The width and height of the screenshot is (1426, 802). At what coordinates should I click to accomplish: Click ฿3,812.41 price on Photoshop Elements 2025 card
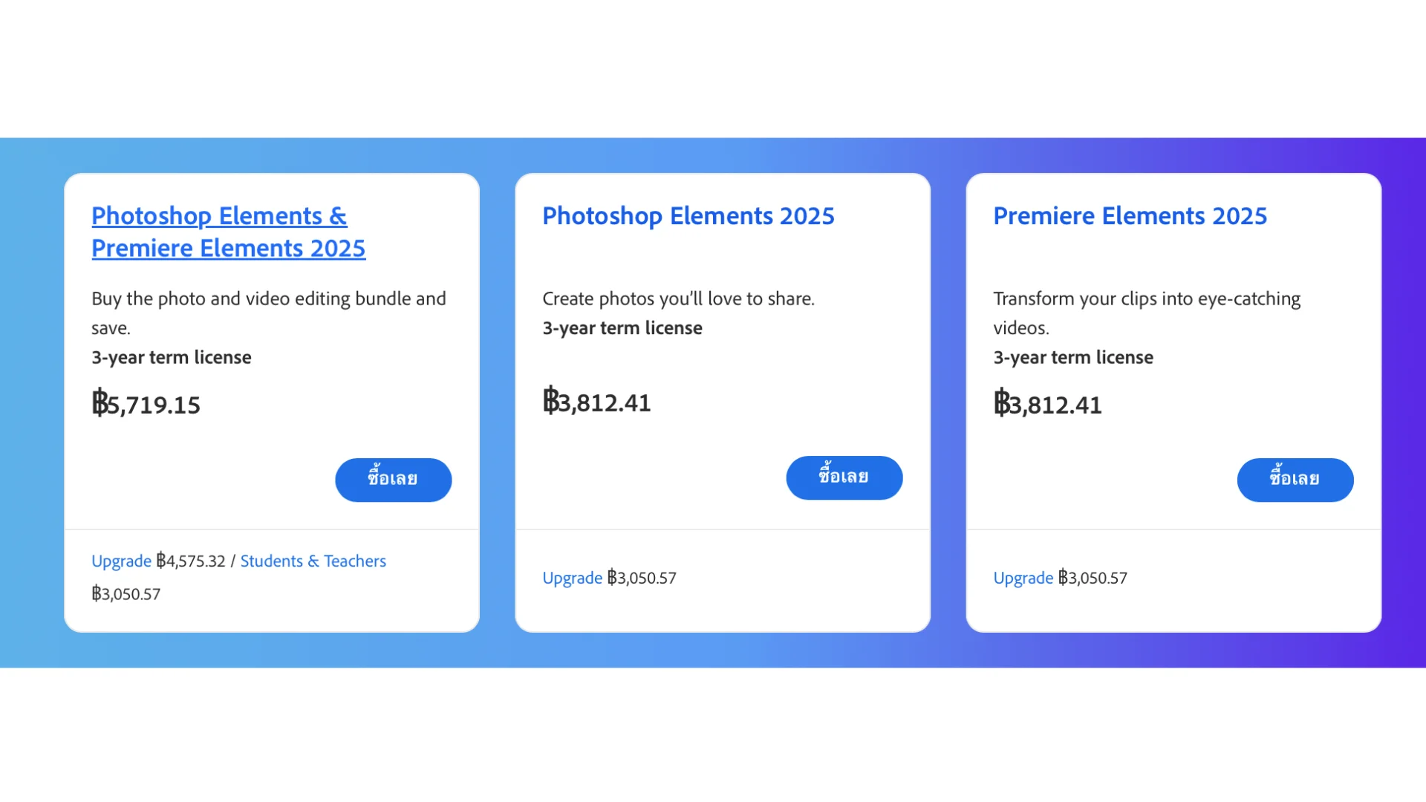coord(596,402)
